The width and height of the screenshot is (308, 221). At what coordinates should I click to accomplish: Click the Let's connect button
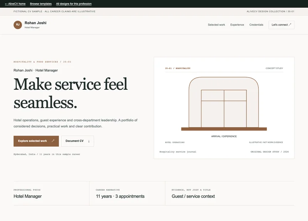click(281, 25)
